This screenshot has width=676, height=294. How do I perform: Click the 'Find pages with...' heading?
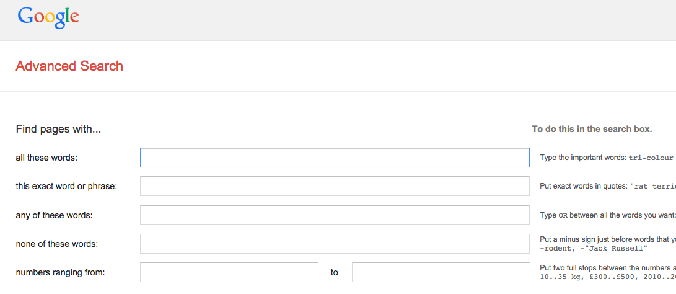58,129
